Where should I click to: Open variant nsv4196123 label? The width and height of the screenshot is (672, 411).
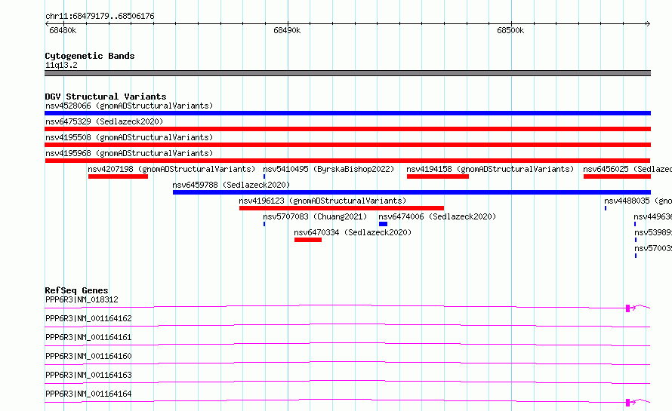tap(322, 201)
